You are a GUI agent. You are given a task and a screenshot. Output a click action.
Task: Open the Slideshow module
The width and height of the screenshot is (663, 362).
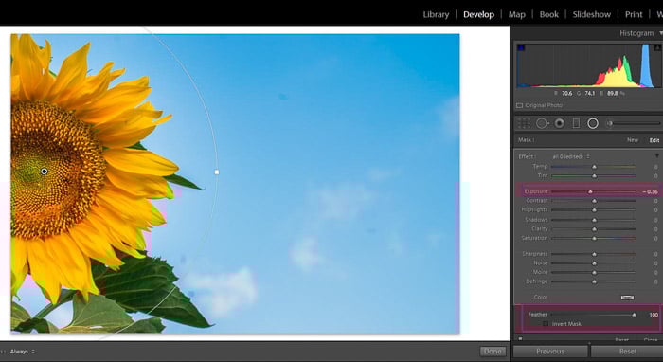click(x=592, y=14)
